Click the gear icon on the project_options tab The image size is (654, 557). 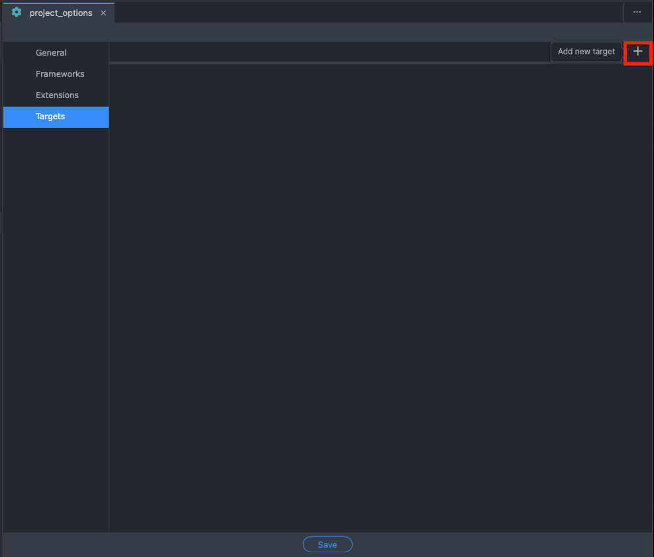click(x=16, y=12)
